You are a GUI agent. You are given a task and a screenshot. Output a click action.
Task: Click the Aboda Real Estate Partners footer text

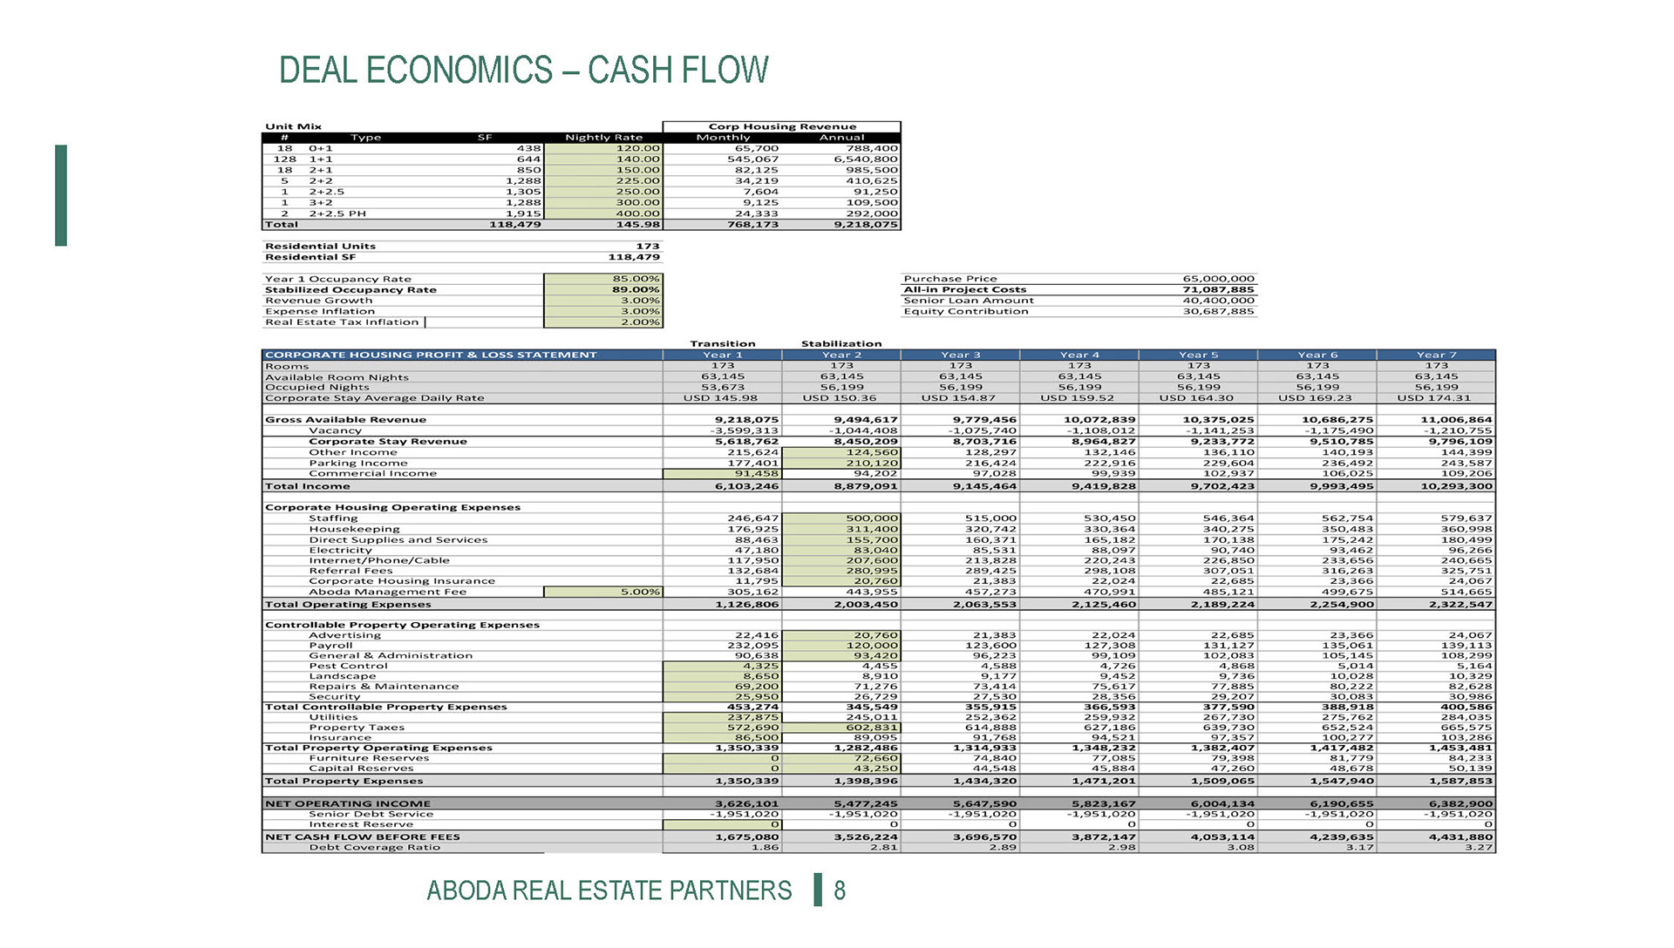tap(609, 890)
